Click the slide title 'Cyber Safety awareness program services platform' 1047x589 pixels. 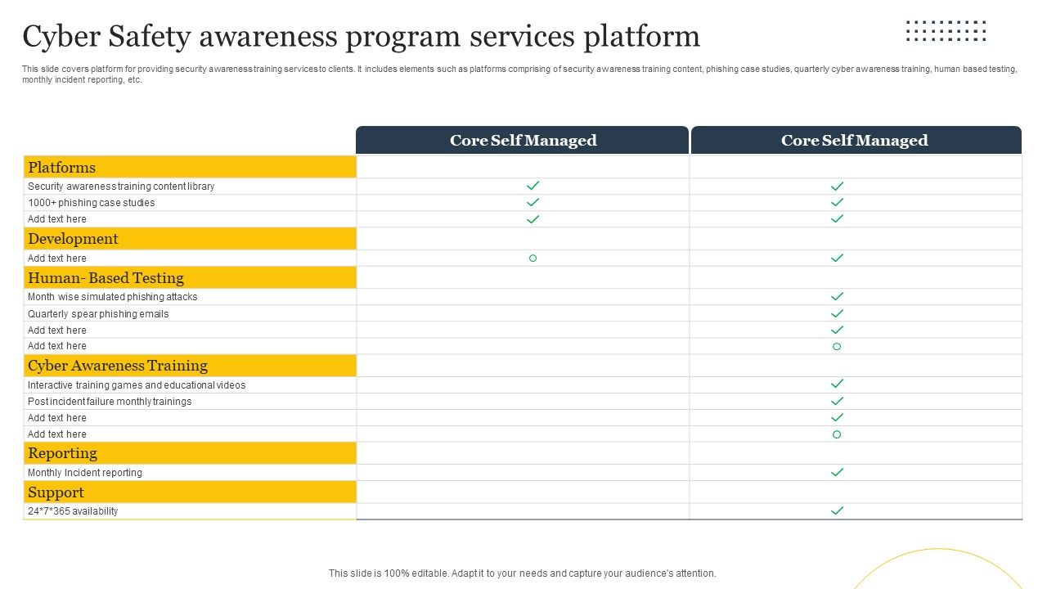click(362, 37)
